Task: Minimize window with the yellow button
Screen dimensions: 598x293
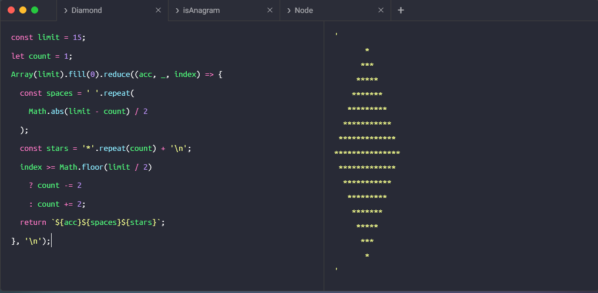Action: [x=23, y=10]
